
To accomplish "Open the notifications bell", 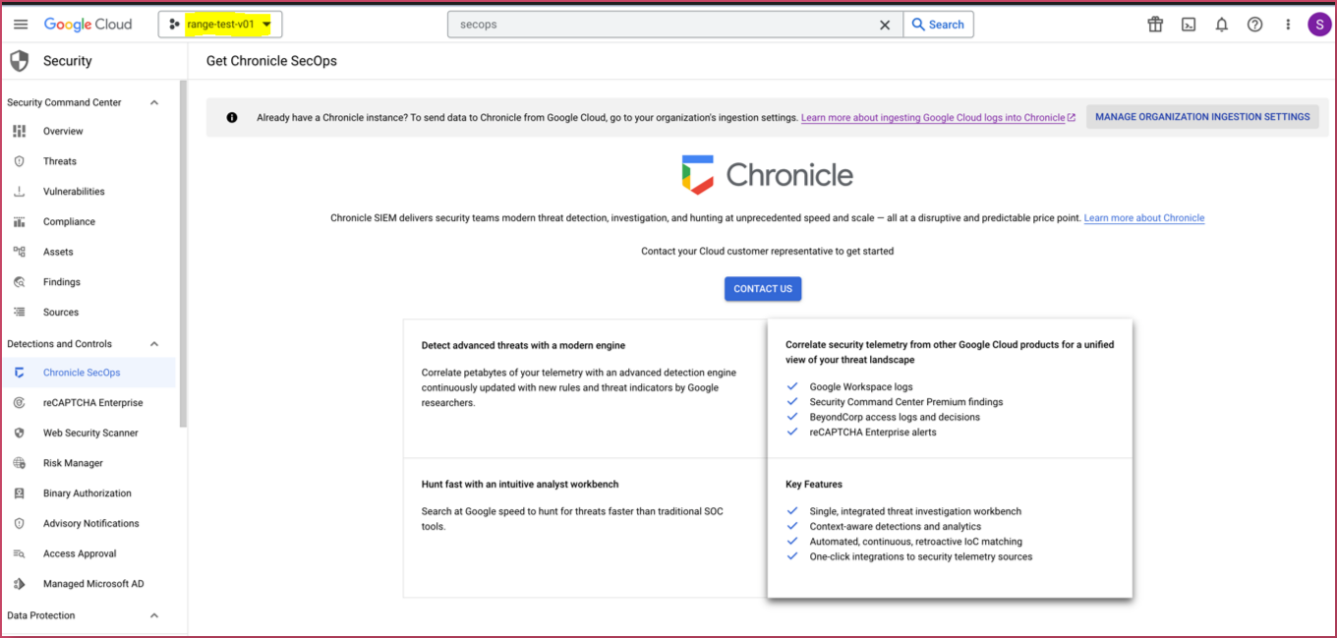I will coord(1222,25).
